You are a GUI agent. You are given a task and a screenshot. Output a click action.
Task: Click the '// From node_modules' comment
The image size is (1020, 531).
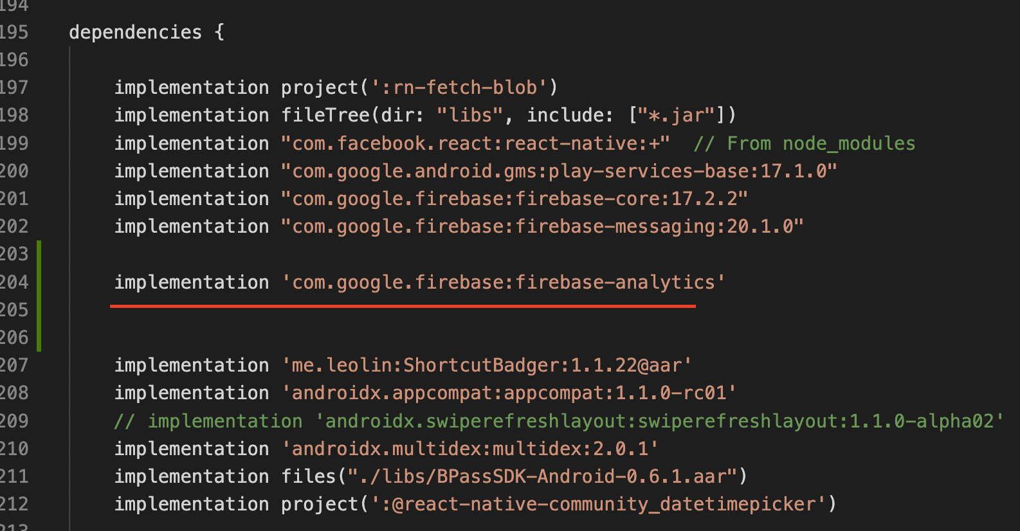pyautogui.click(x=804, y=143)
